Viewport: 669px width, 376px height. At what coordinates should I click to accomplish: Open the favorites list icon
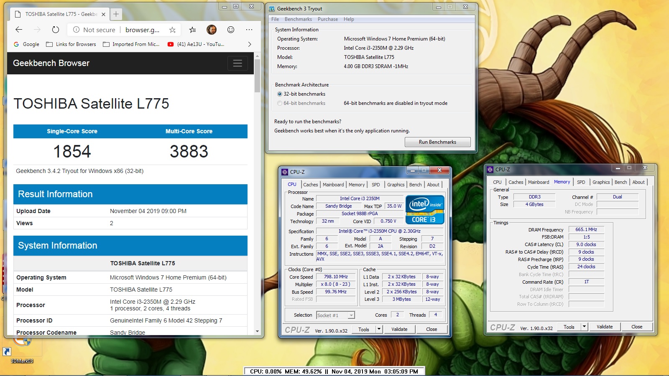[192, 30]
